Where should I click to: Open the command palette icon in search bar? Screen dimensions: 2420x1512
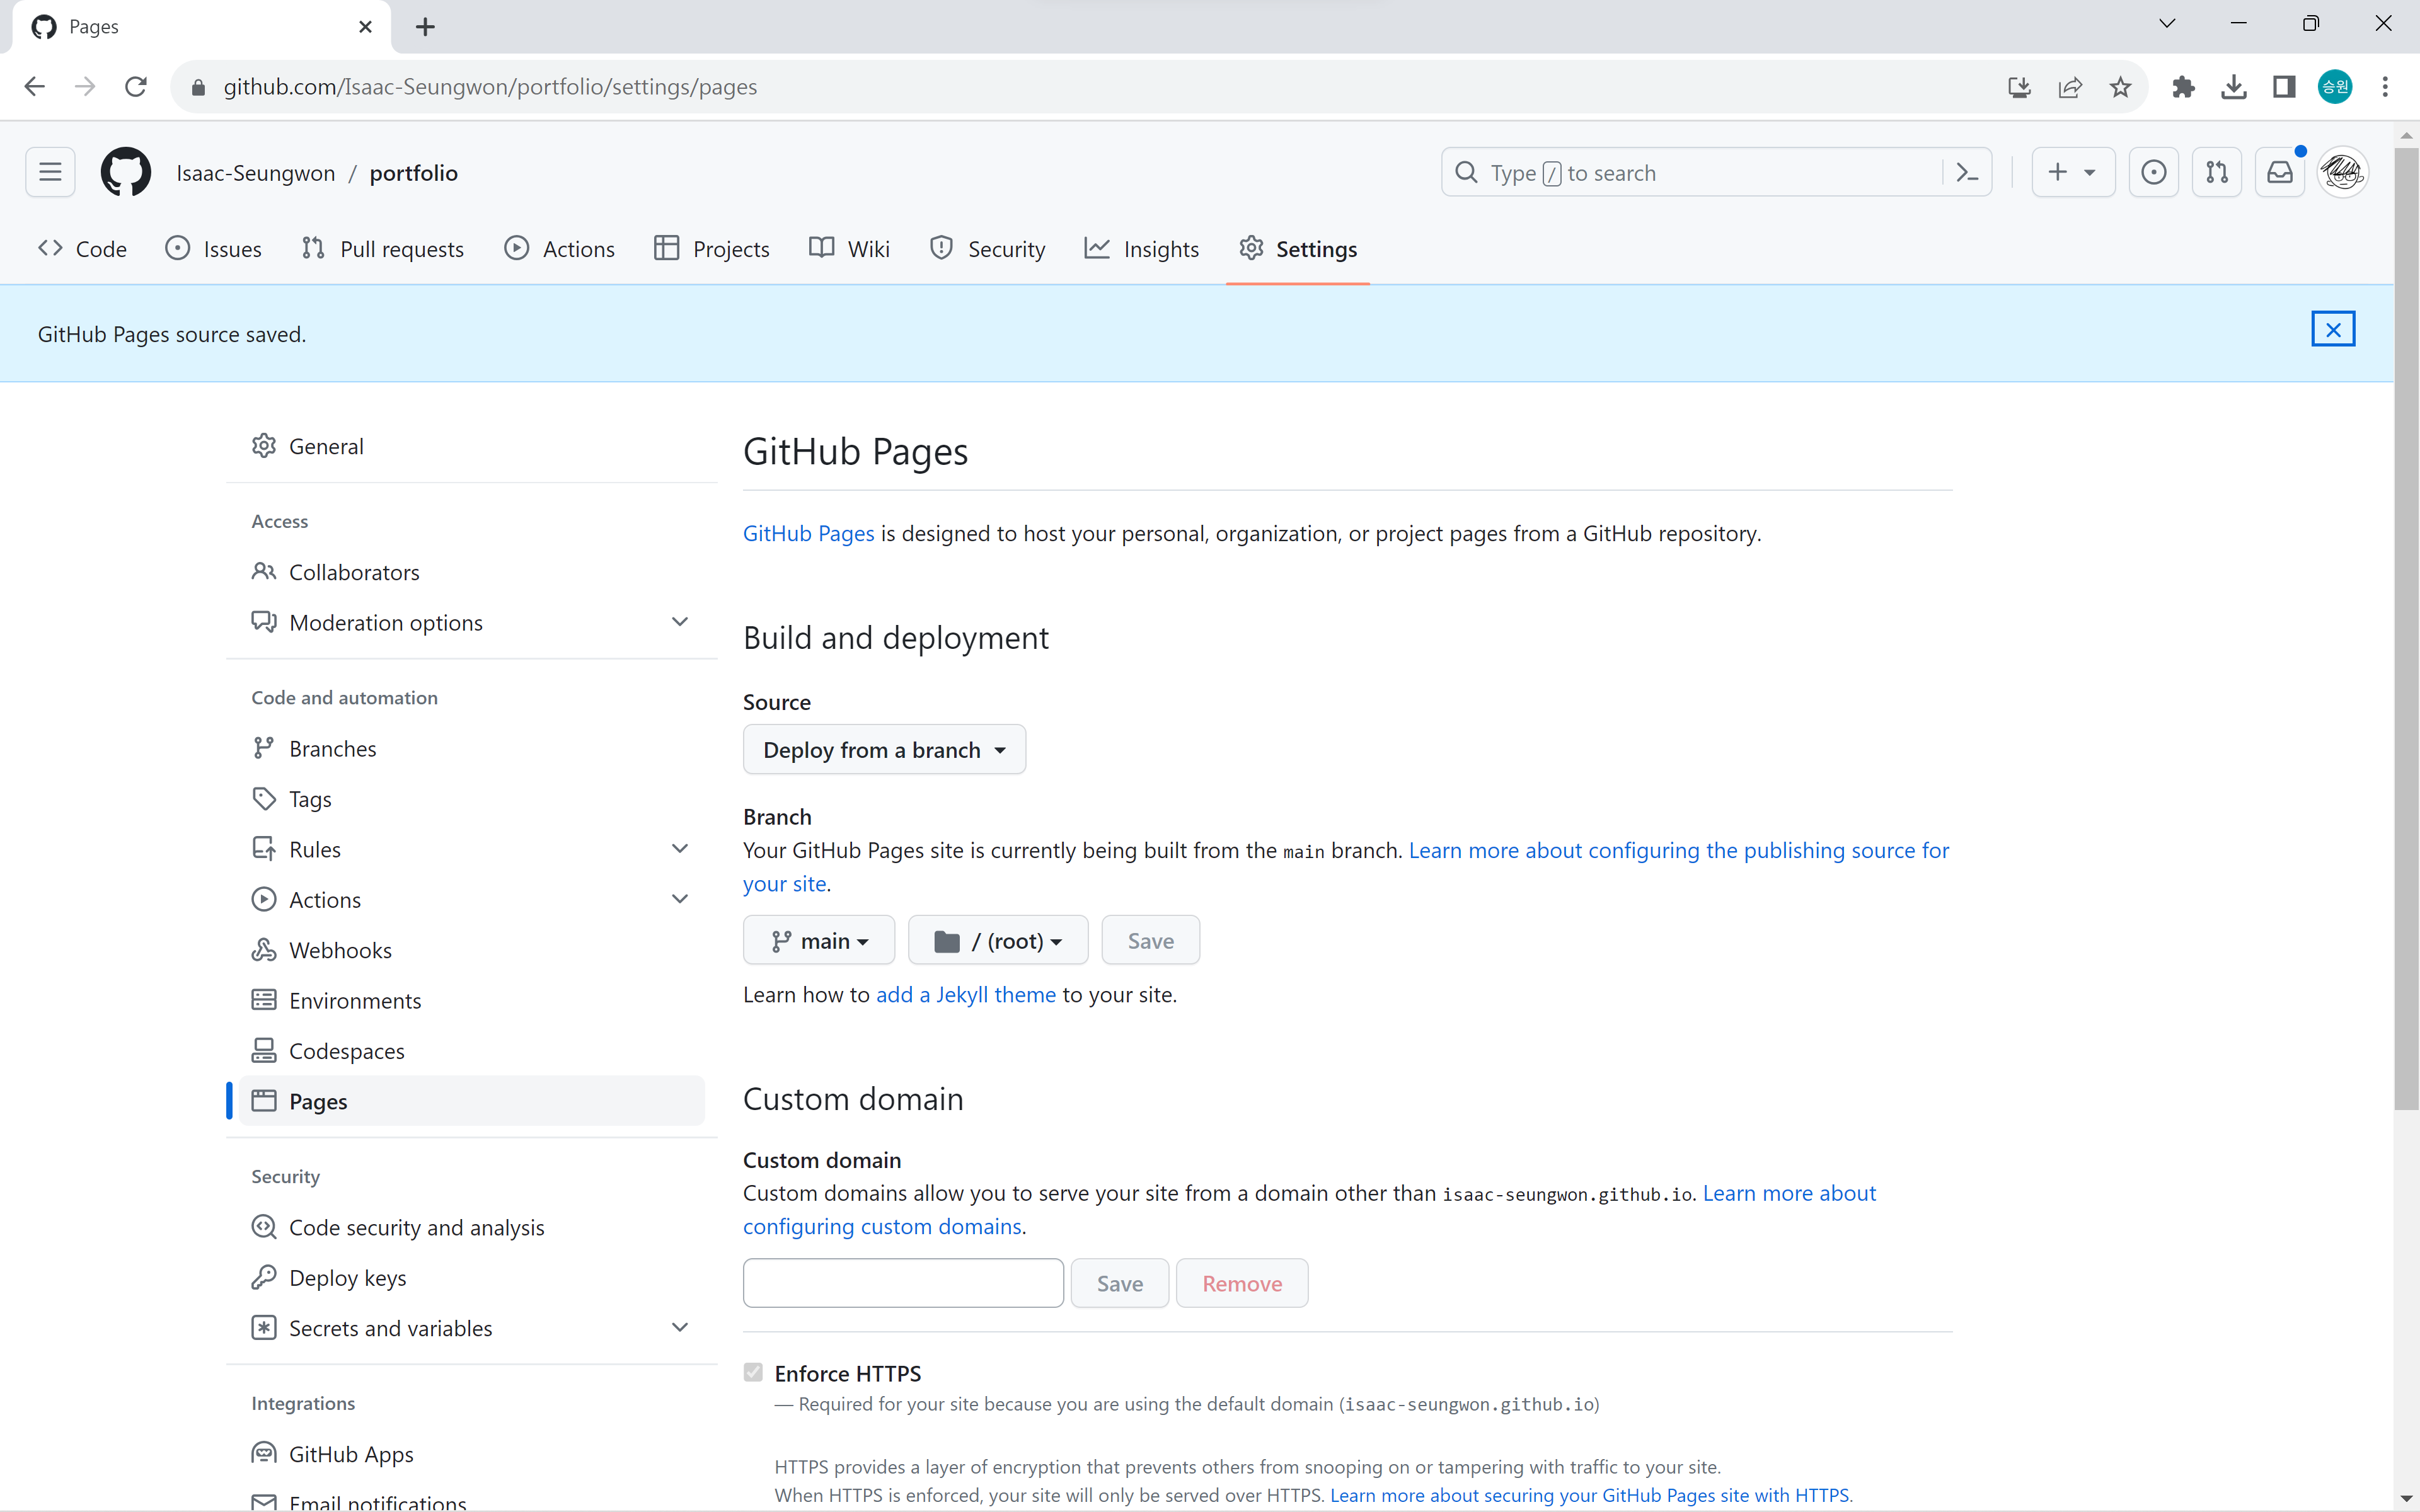tap(1966, 173)
